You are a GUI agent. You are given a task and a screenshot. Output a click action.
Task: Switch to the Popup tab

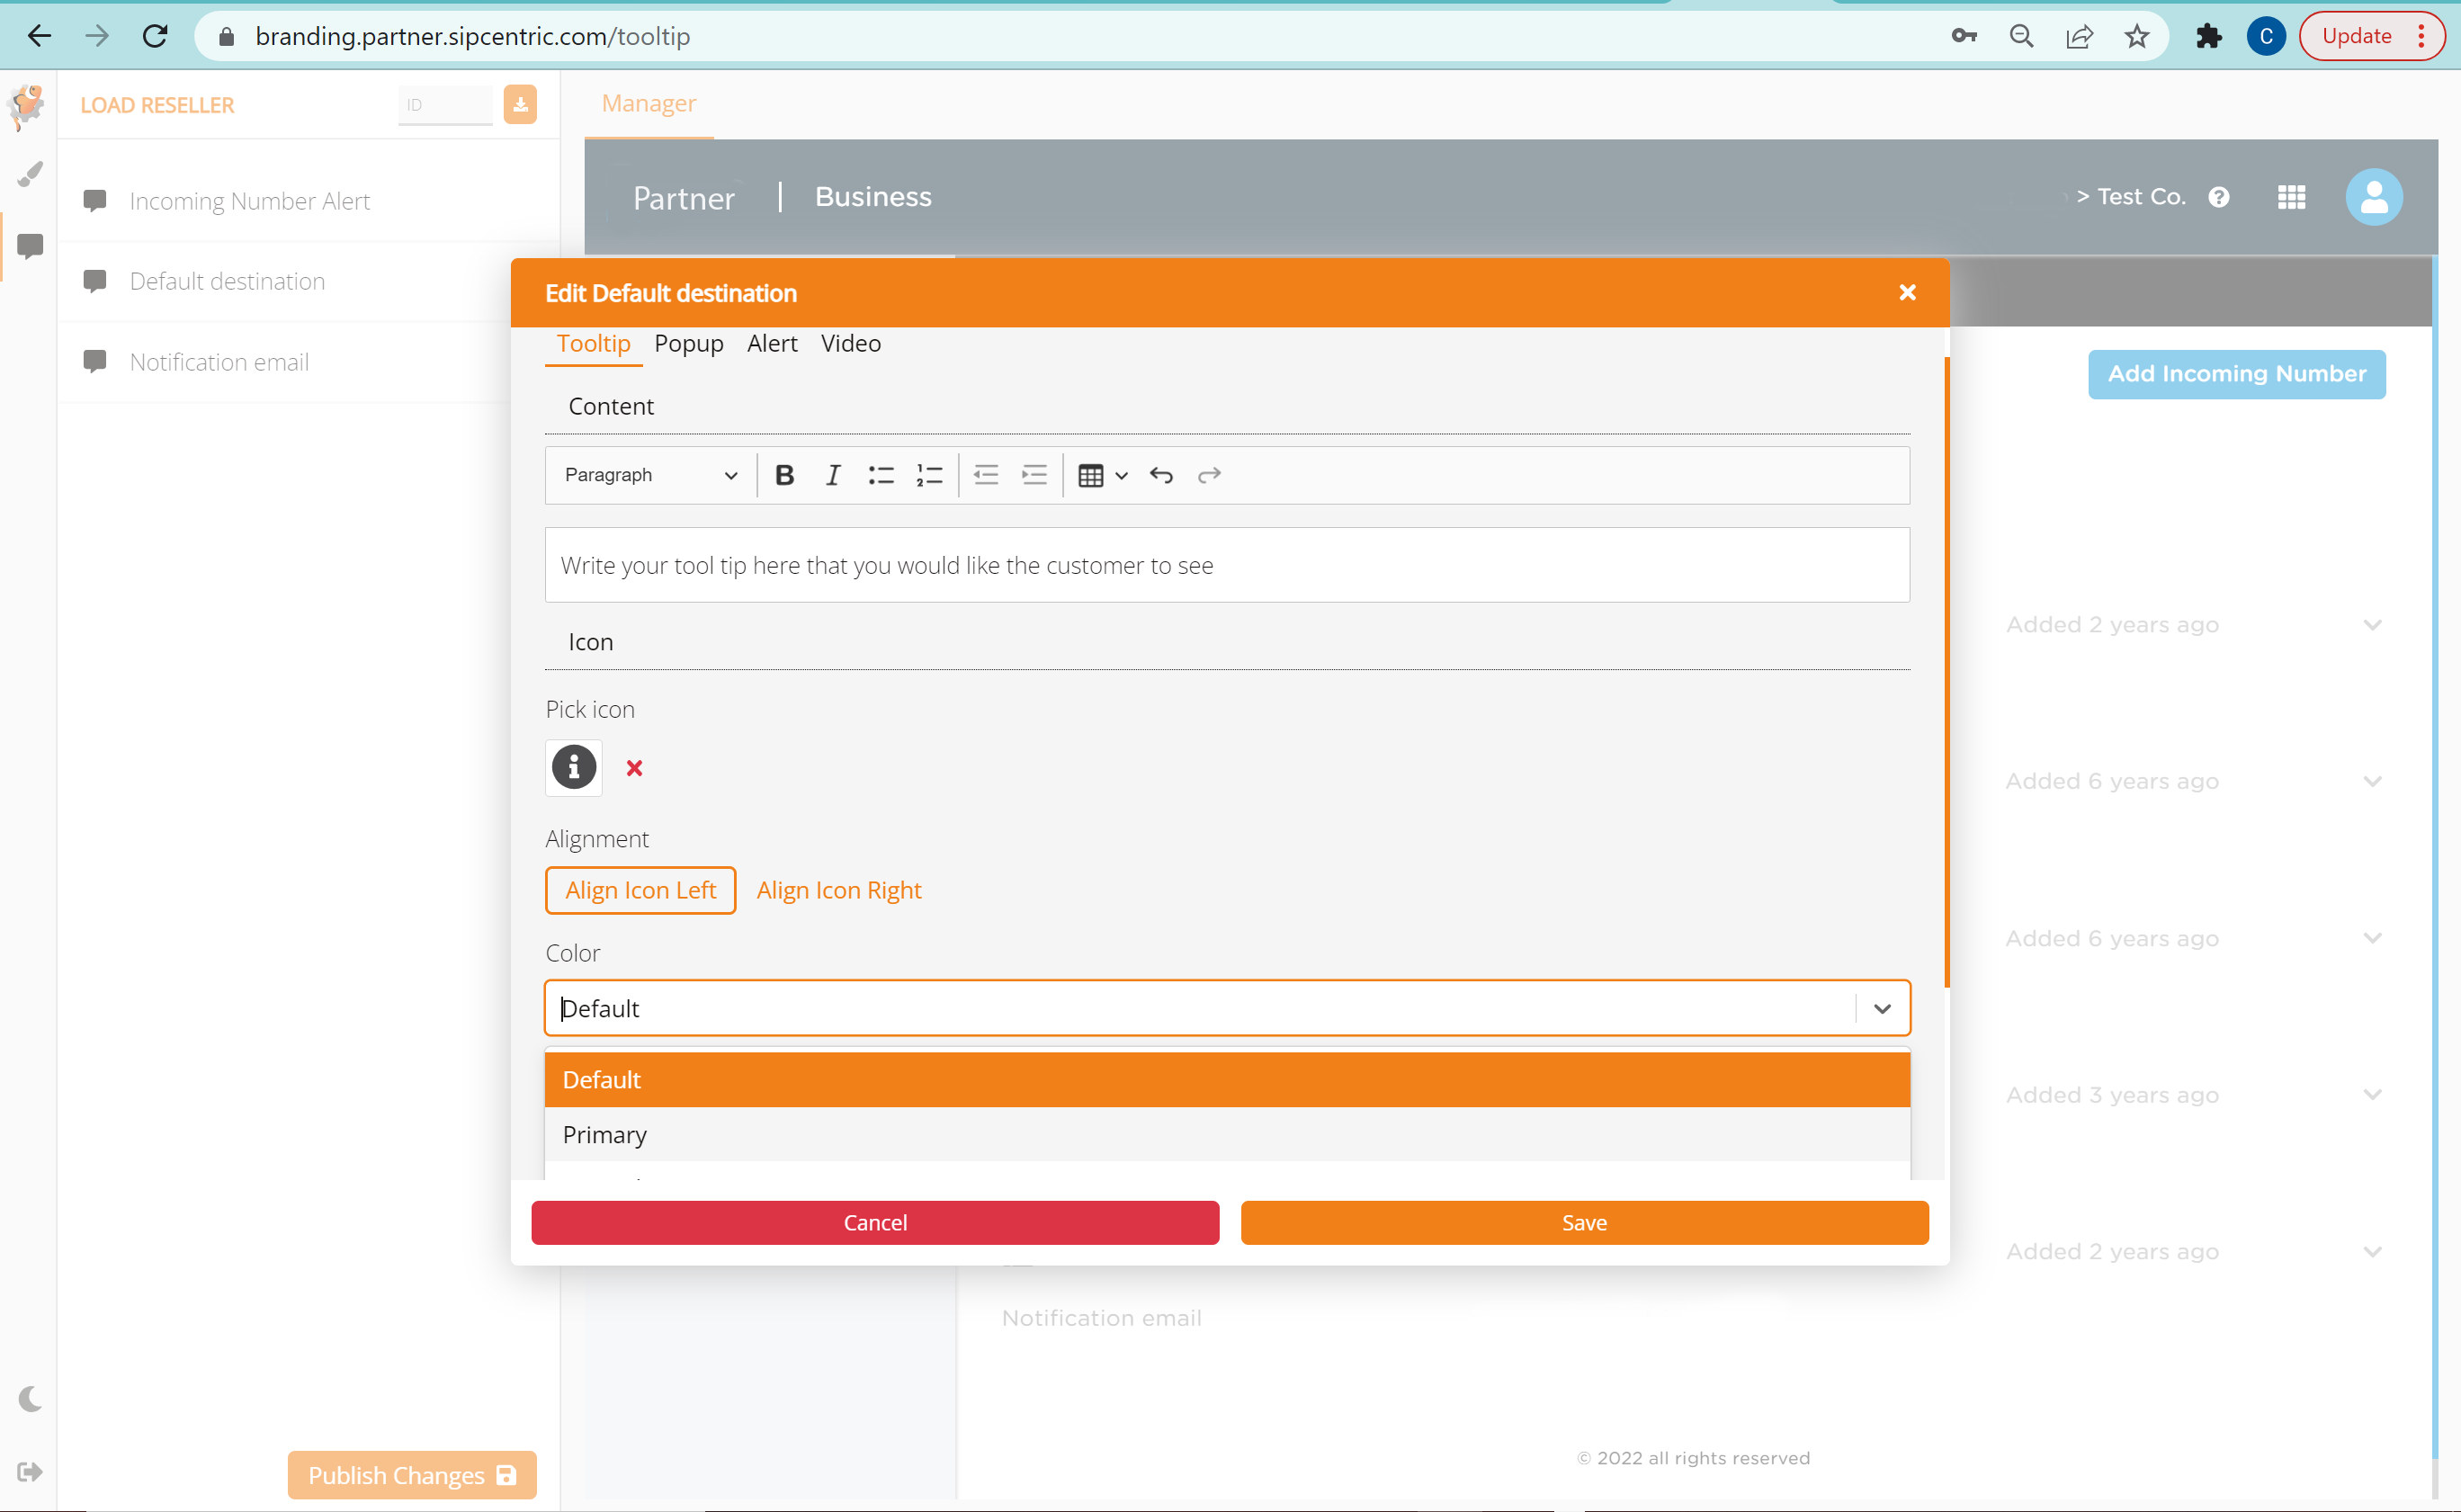click(x=689, y=343)
